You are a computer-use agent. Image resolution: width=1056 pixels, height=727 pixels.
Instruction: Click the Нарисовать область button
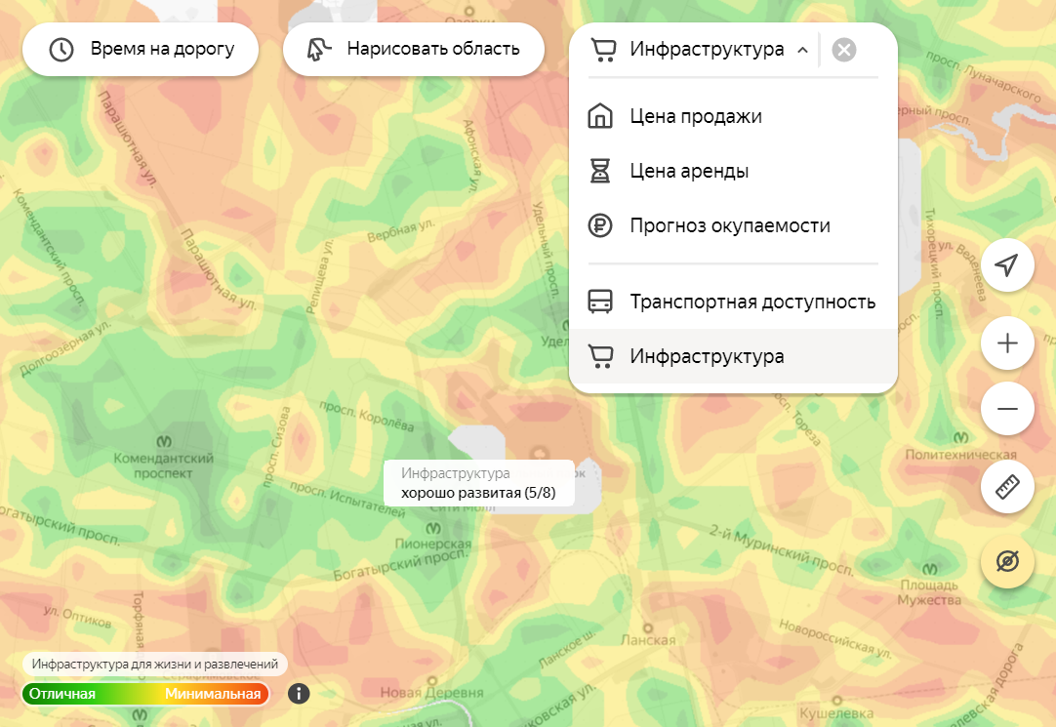pyautogui.click(x=414, y=49)
